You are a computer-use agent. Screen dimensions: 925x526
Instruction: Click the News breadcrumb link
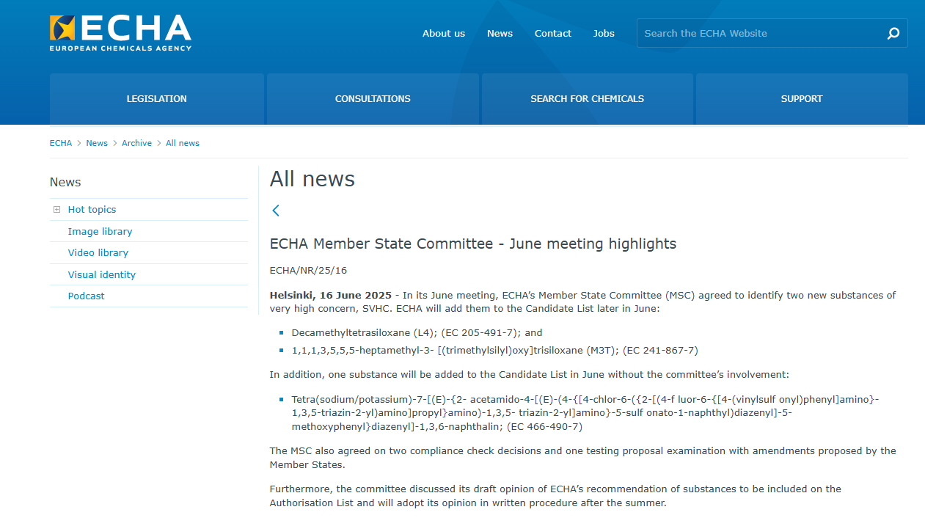[97, 143]
